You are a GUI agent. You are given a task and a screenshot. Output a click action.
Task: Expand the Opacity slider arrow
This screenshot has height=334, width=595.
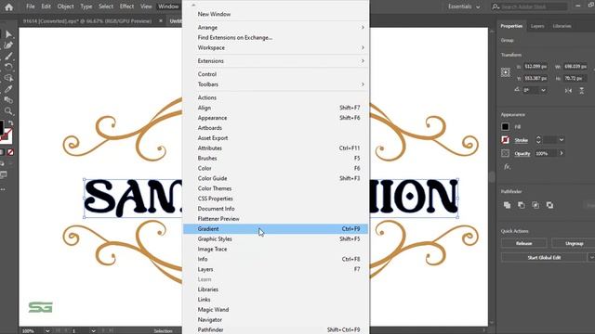click(x=562, y=153)
